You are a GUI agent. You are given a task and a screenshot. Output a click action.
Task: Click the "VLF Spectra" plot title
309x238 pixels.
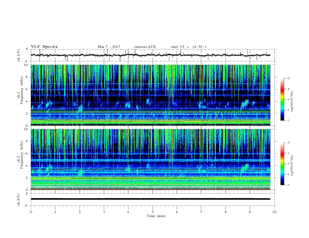44,47
